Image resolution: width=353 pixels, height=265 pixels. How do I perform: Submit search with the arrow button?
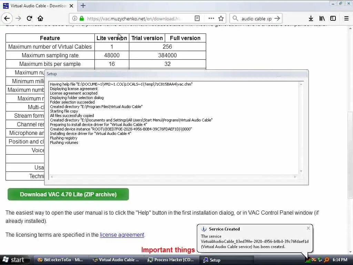tap(277, 19)
